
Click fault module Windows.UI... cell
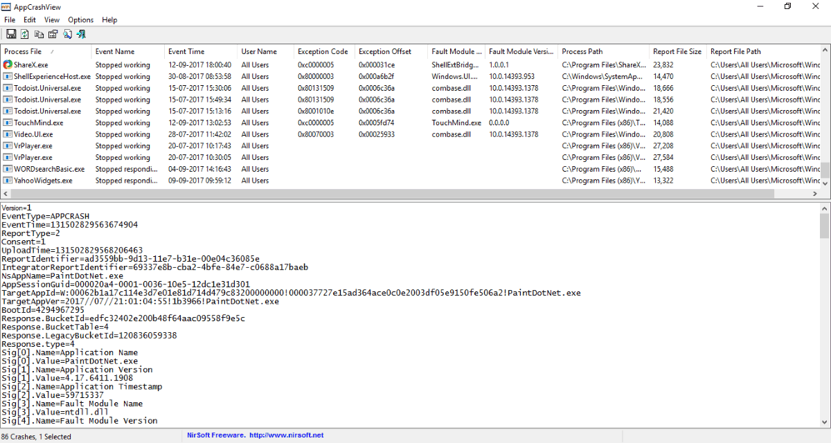coord(454,76)
